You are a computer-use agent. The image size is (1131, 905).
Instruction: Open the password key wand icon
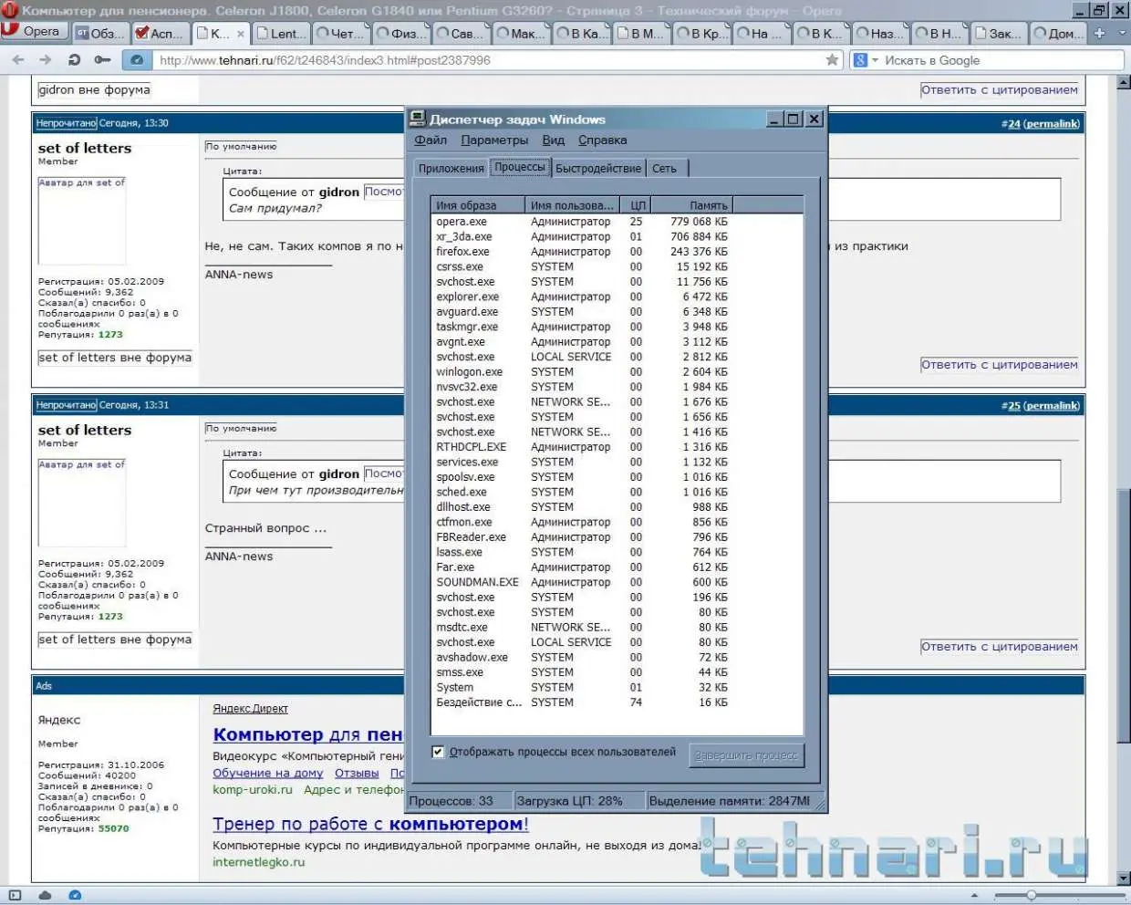(x=102, y=60)
